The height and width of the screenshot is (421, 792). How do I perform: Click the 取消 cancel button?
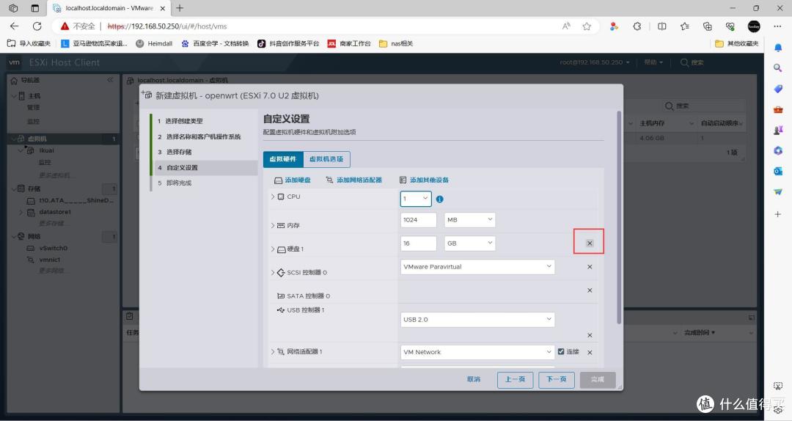tap(474, 379)
